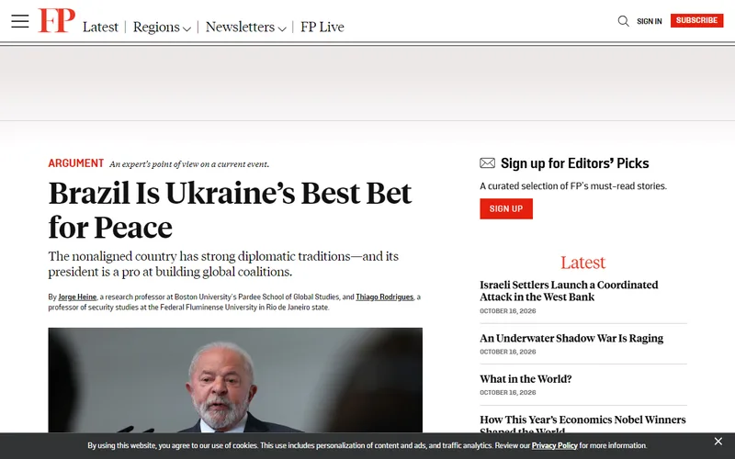Image resolution: width=735 pixels, height=459 pixels.
Task: Open the Economics Nobel Winners story
Action: click(582, 425)
